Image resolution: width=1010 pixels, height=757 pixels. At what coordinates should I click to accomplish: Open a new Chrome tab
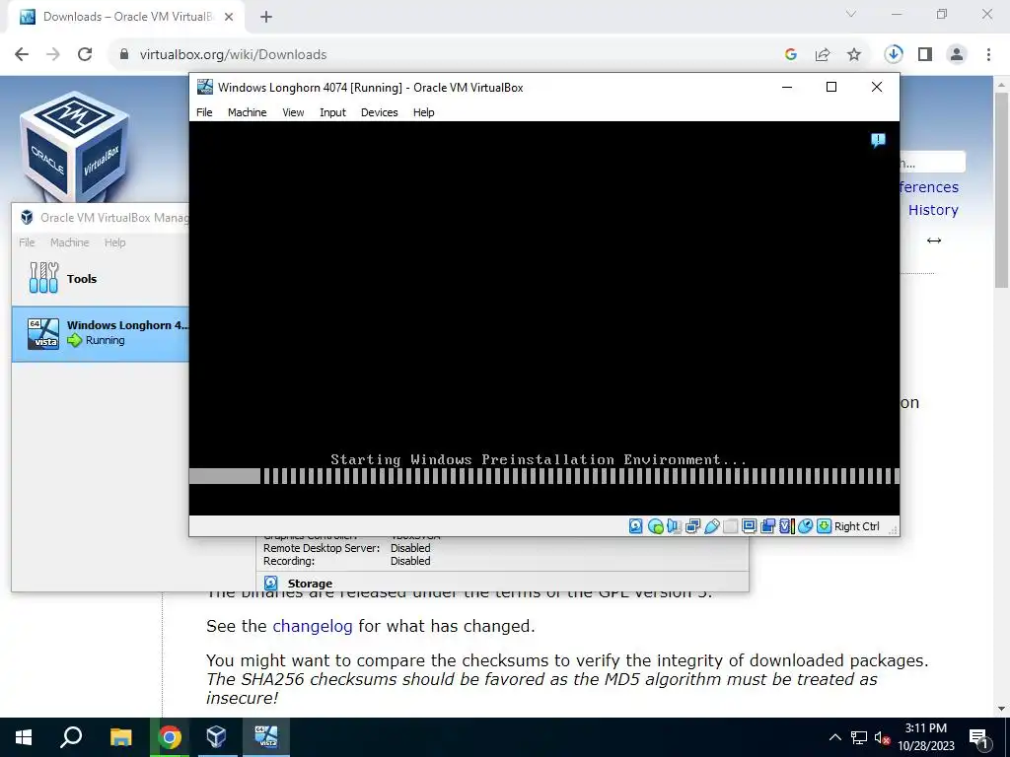pyautogui.click(x=266, y=17)
